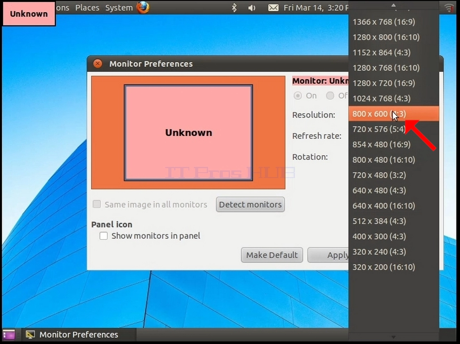
Task: Click the date and time in panel
Action: click(x=316, y=8)
